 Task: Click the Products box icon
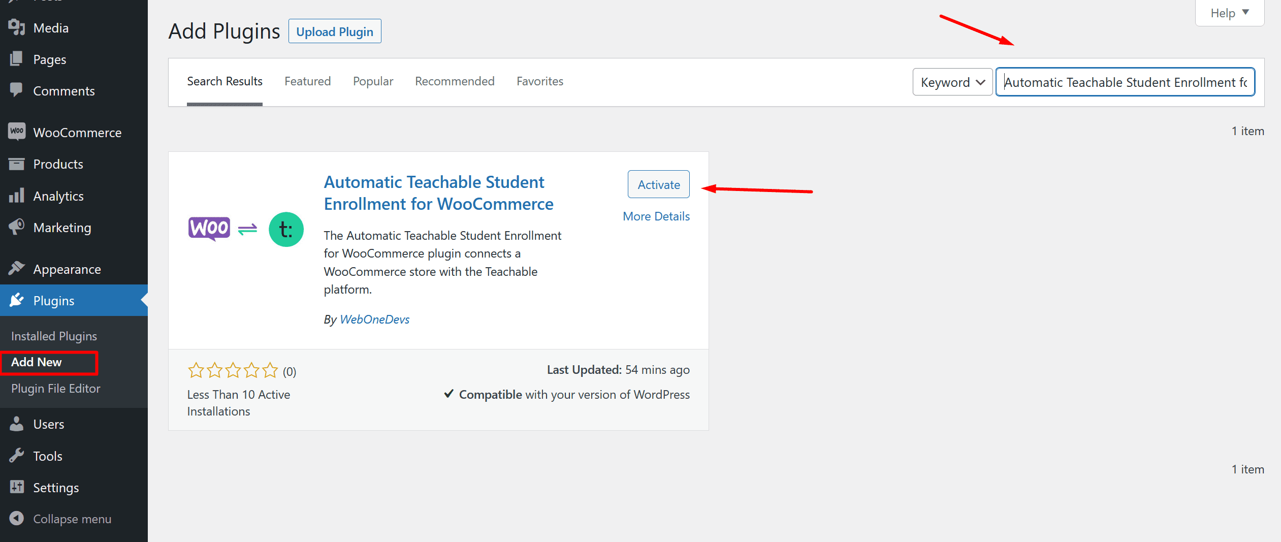click(17, 164)
